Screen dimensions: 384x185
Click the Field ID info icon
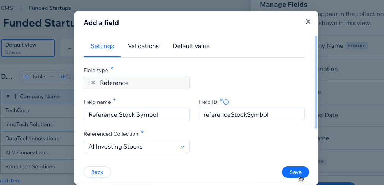[226, 102]
